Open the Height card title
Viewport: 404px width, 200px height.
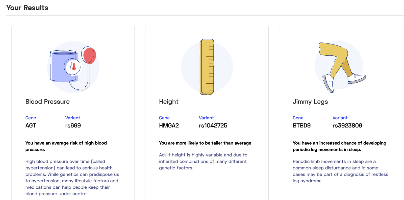tap(169, 102)
